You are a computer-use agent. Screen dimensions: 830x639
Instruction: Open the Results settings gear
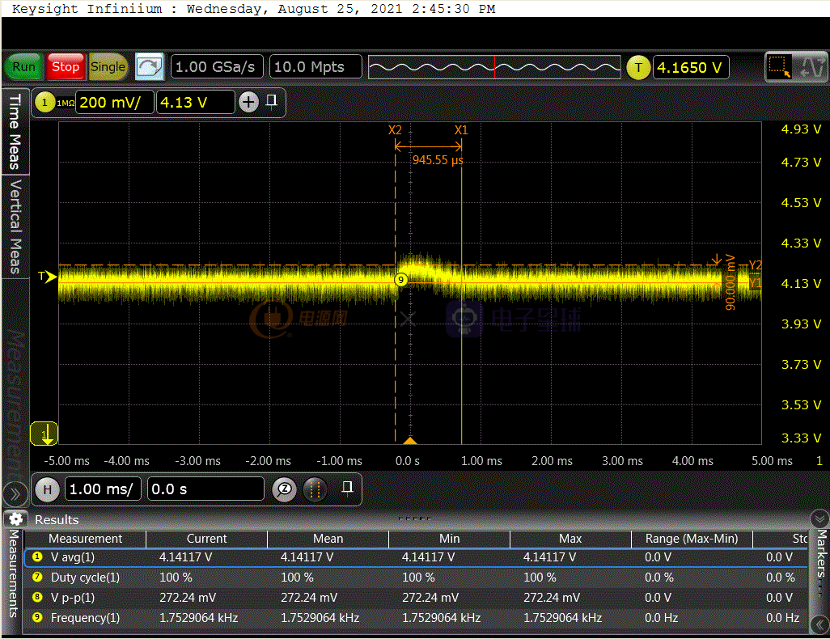click(15, 519)
